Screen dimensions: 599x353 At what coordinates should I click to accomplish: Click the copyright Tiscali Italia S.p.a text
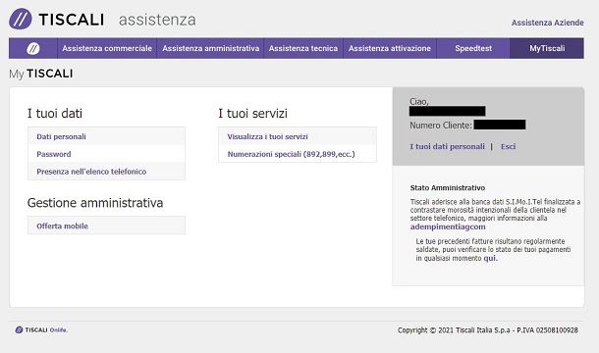point(488,330)
